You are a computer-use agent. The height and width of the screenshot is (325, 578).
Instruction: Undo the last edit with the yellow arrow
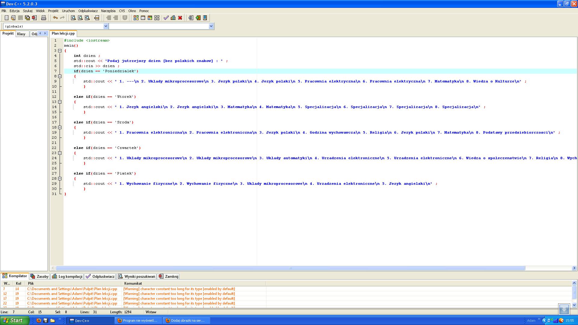pyautogui.click(x=55, y=18)
